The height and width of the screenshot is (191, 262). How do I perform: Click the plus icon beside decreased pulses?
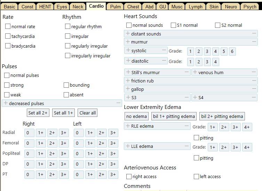tap(6, 103)
